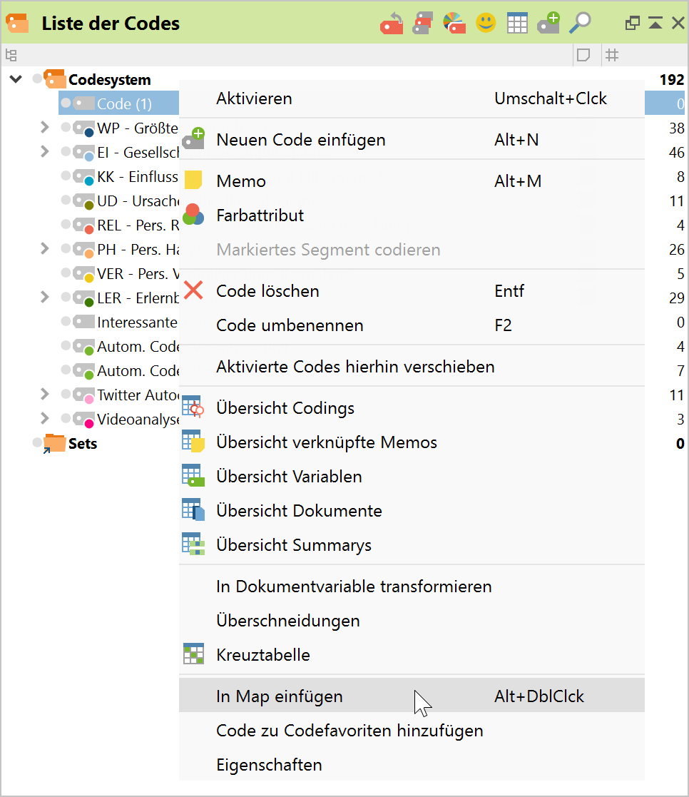
Task: Click the tree view icon below header
Action: pos(11,55)
